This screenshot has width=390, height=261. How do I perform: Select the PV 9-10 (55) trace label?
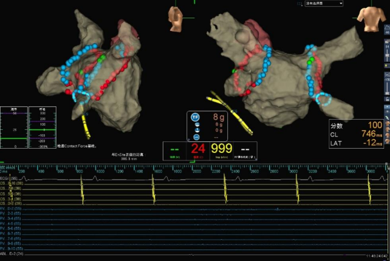pyautogui.click(x=12, y=248)
